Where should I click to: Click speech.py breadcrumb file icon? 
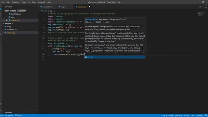click(x=42, y=11)
